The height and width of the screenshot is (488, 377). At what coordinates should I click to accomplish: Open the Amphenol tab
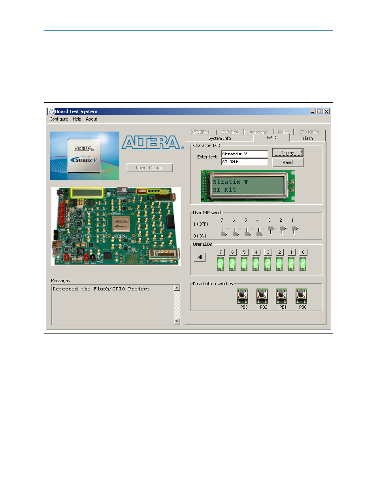[259, 132]
